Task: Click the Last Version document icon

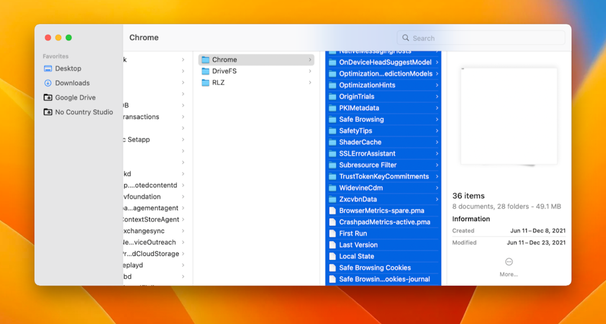Action: point(333,245)
